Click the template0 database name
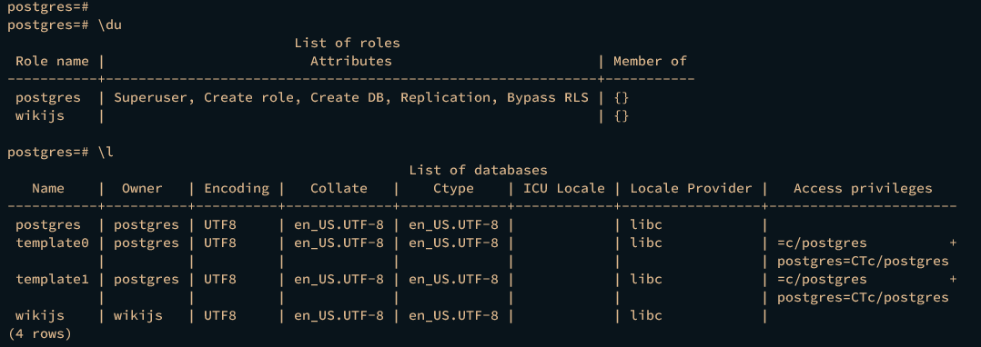This screenshot has height=347, width=981. (x=52, y=243)
